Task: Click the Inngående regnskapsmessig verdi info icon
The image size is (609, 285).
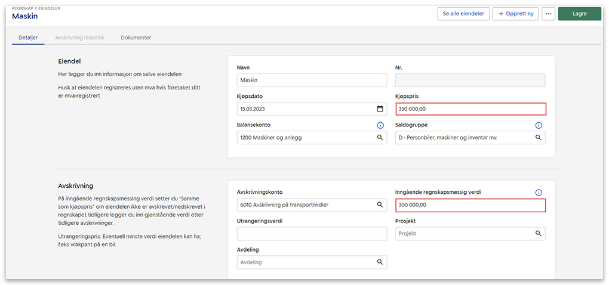Action: [538, 193]
